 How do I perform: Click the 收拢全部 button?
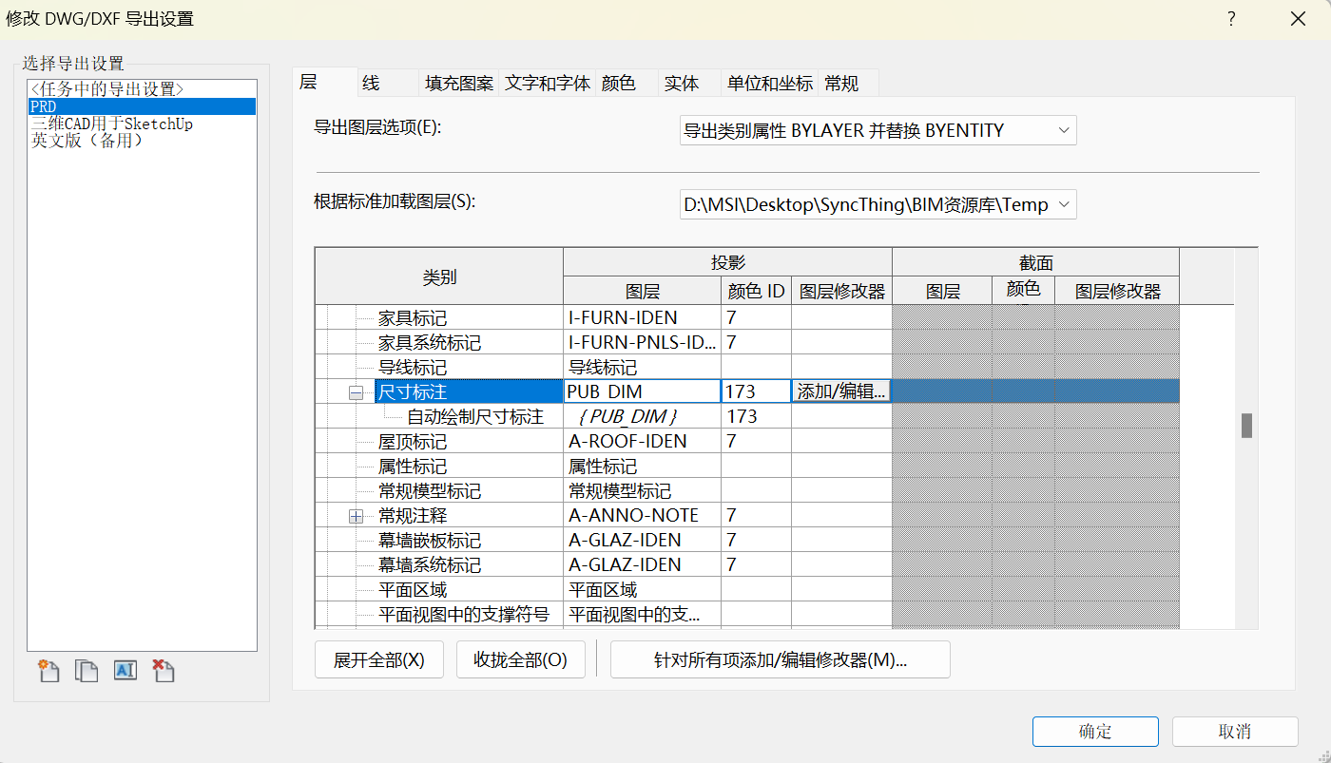[520, 659]
